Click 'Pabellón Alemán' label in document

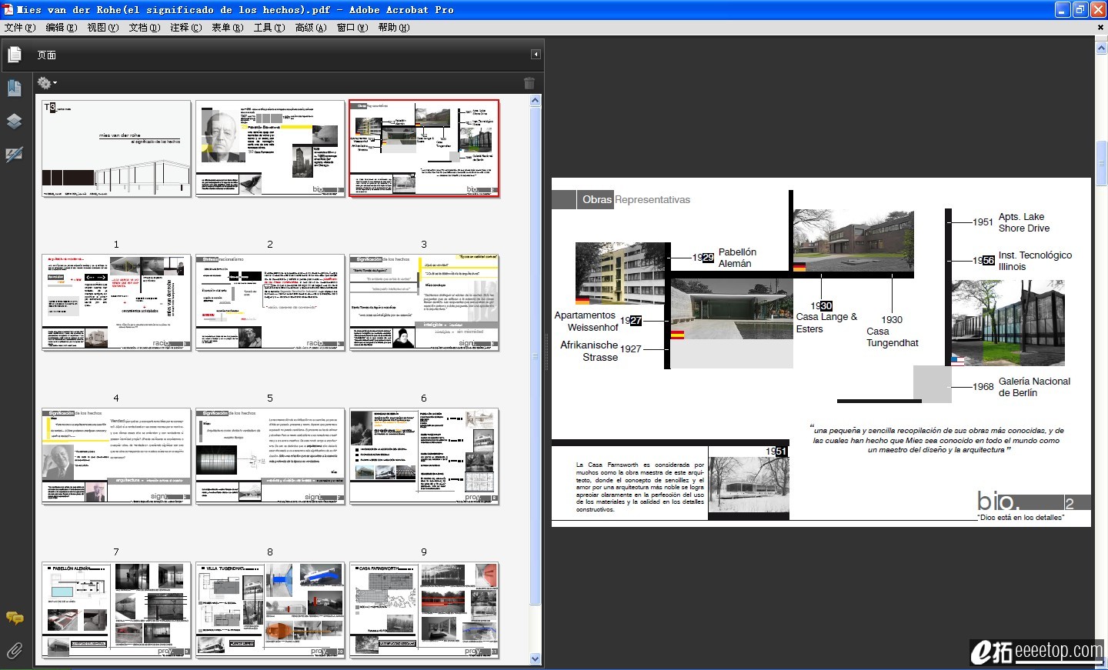(x=737, y=258)
